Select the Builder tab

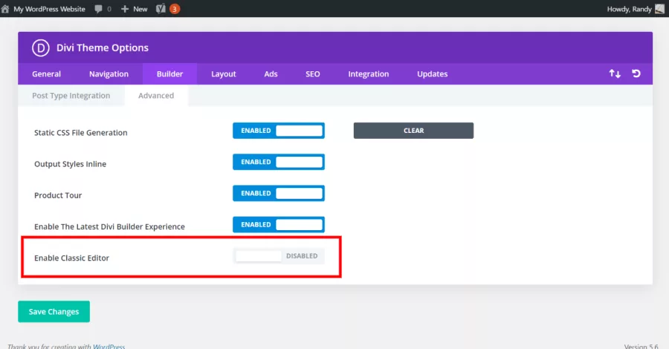point(169,74)
